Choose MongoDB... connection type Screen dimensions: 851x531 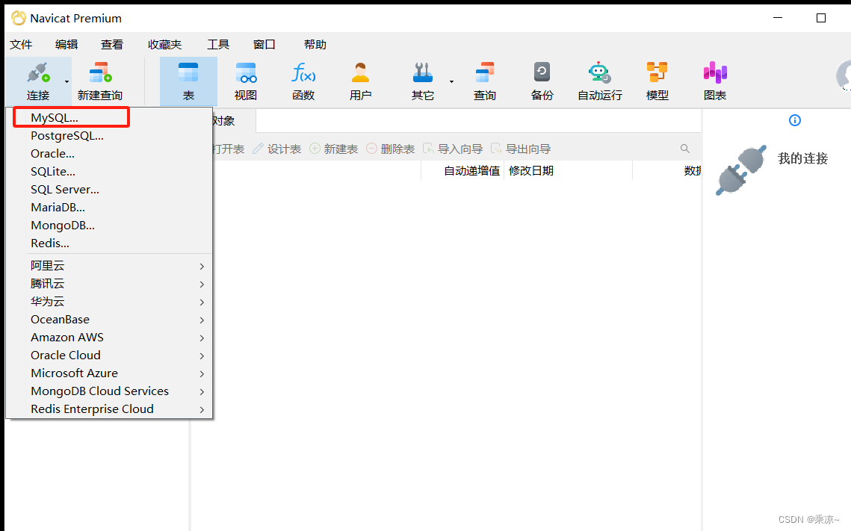[109, 225]
